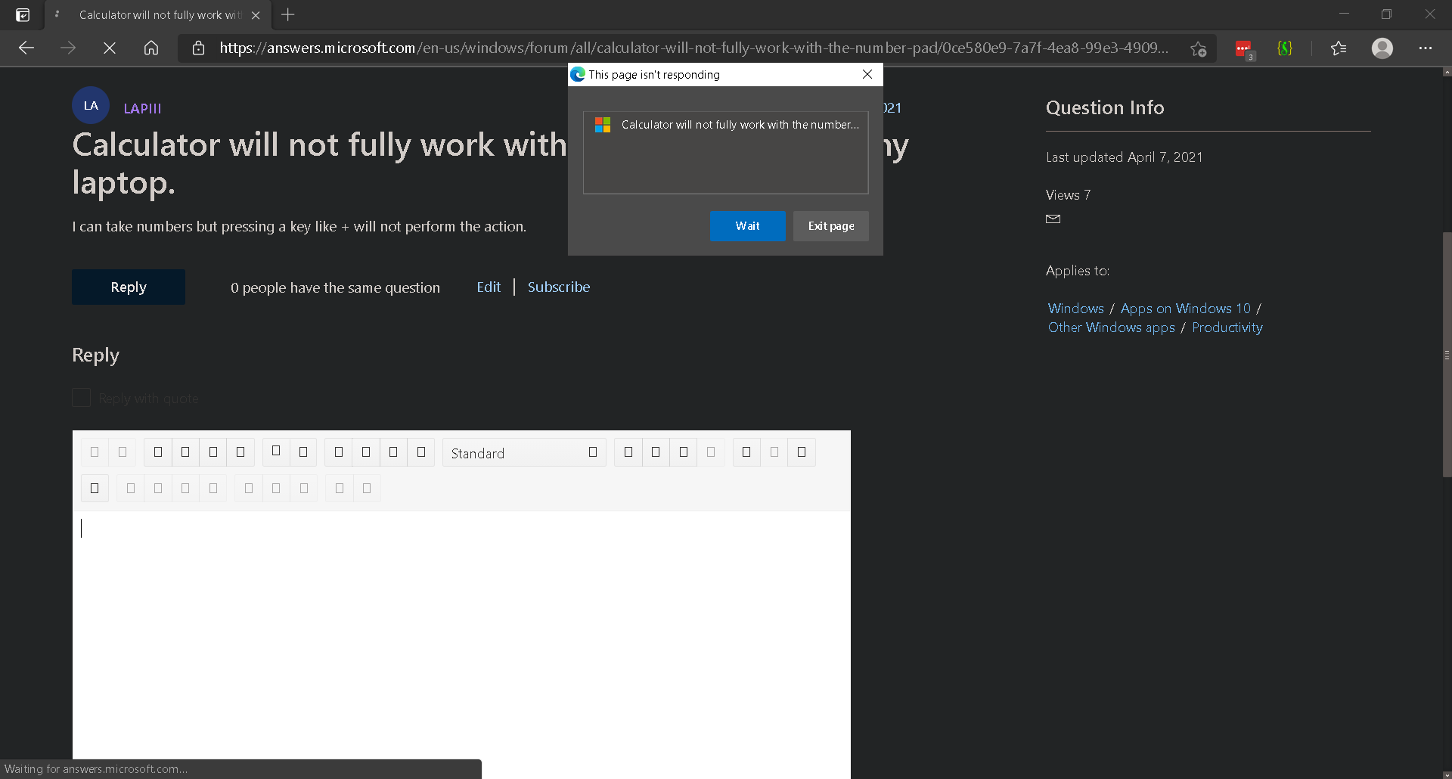Stop loading the page
Viewport: 1452px width, 779px height.
(110, 48)
